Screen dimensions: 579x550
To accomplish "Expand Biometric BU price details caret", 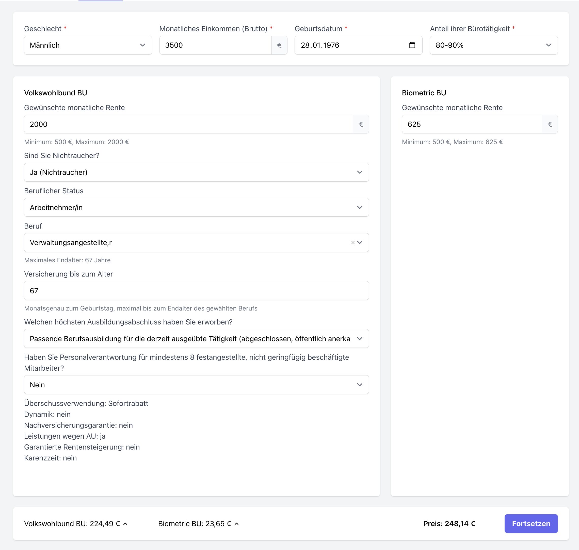I will pyautogui.click(x=236, y=524).
